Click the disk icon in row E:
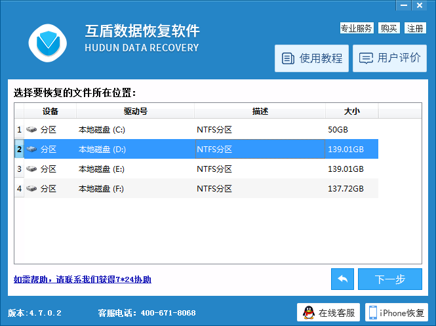Screen dimensions: 436x326 (31, 169)
